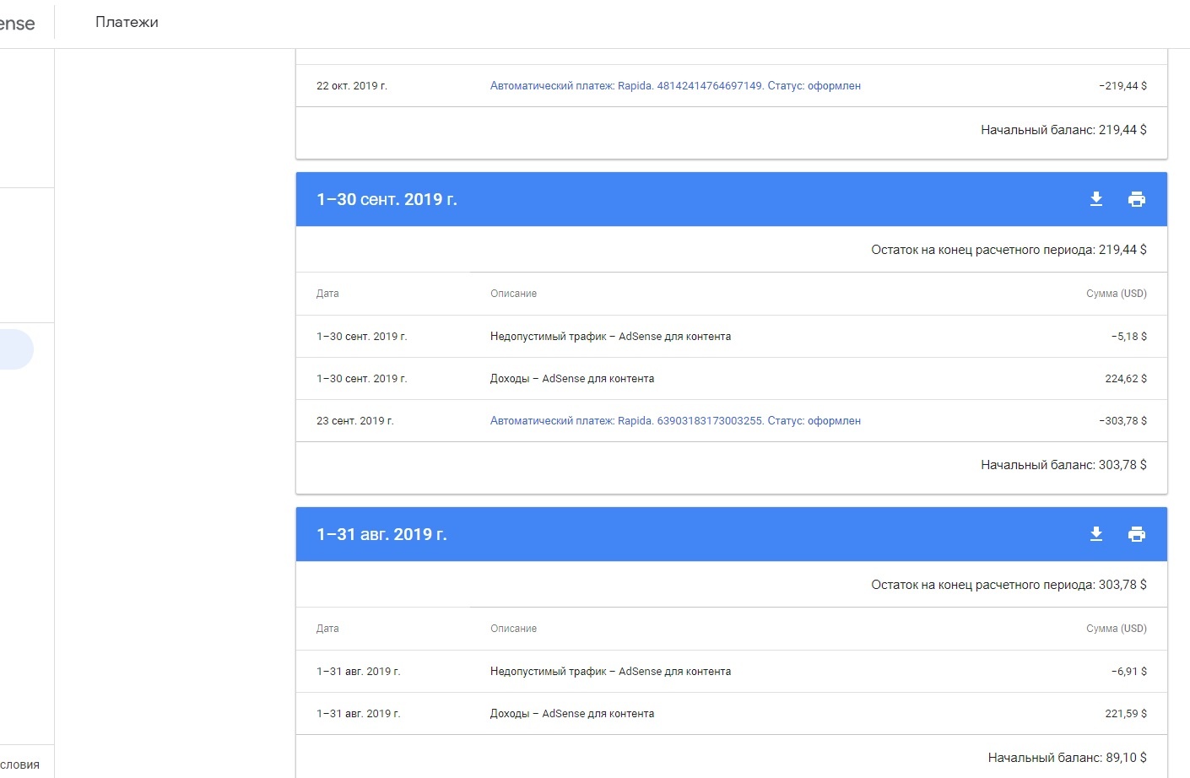The height and width of the screenshot is (778, 1190).
Task: Click the Дата column header for September
Action: tap(327, 294)
